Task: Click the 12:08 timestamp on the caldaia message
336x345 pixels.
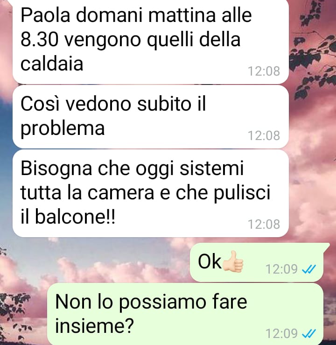Action: coord(264,71)
